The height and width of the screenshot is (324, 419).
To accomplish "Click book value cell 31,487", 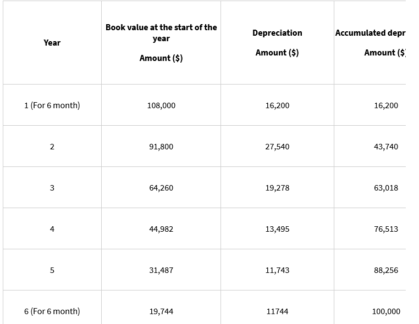I will pyautogui.click(x=161, y=270).
